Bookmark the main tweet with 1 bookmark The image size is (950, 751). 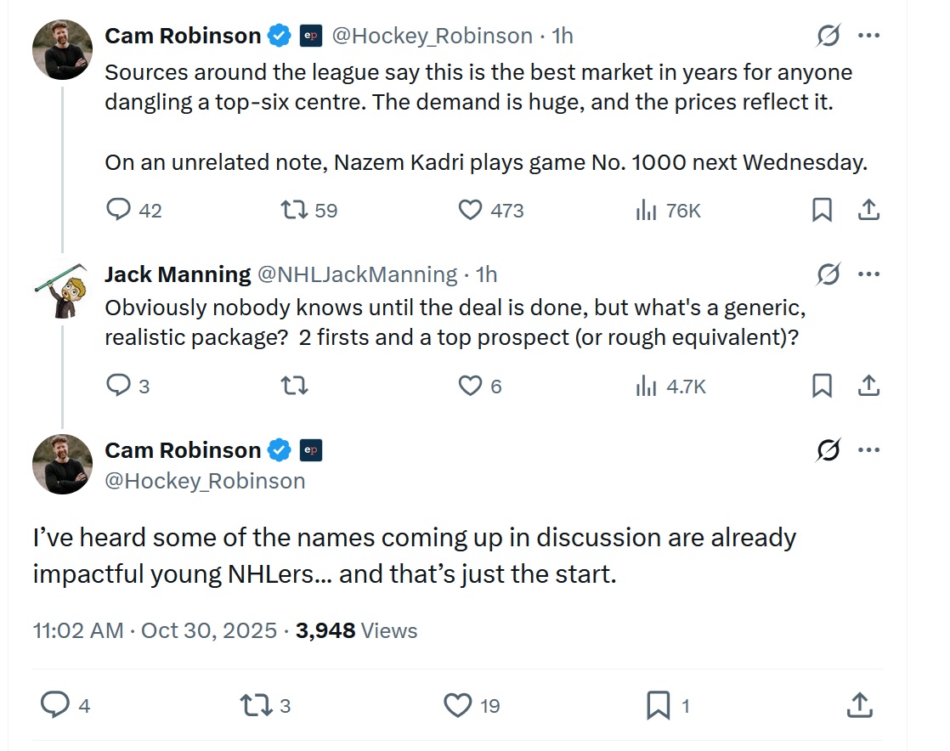point(659,705)
